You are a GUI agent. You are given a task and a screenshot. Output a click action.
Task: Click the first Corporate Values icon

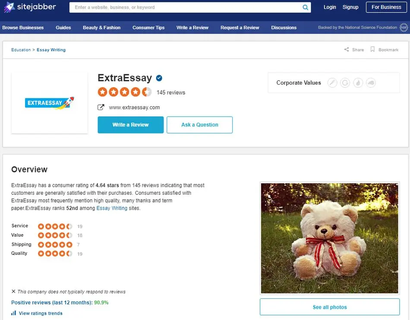[332, 83]
